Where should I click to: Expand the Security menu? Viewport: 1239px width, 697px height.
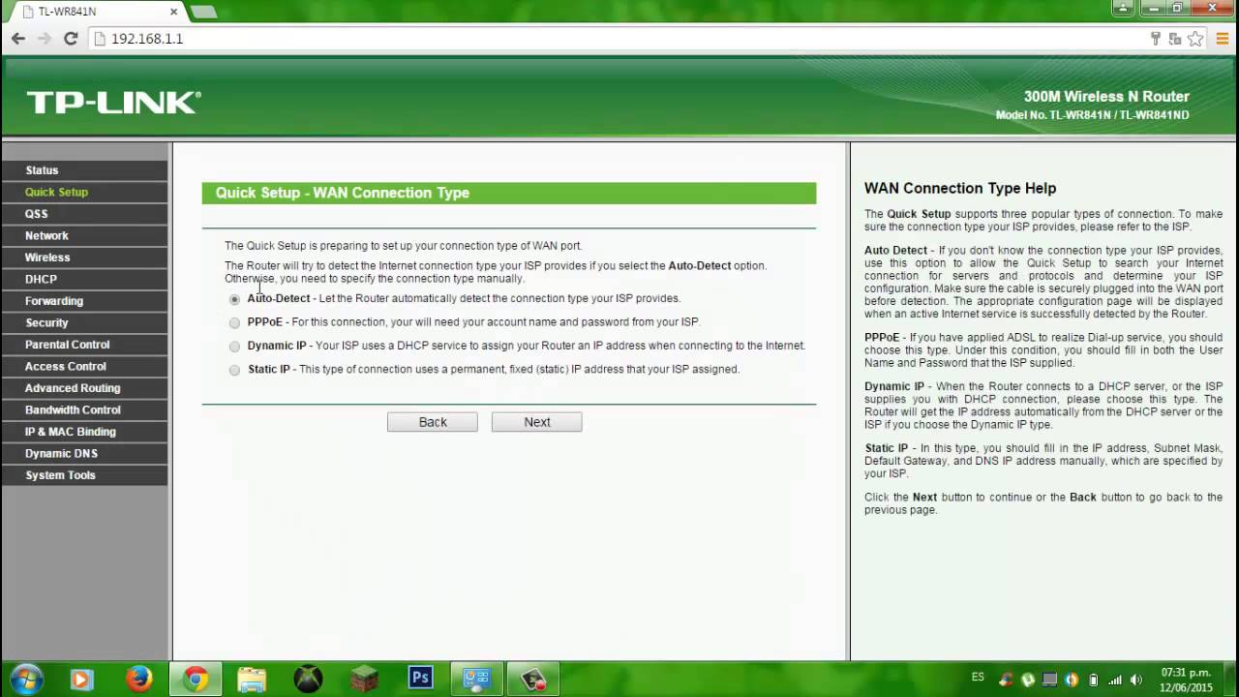coord(84,322)
